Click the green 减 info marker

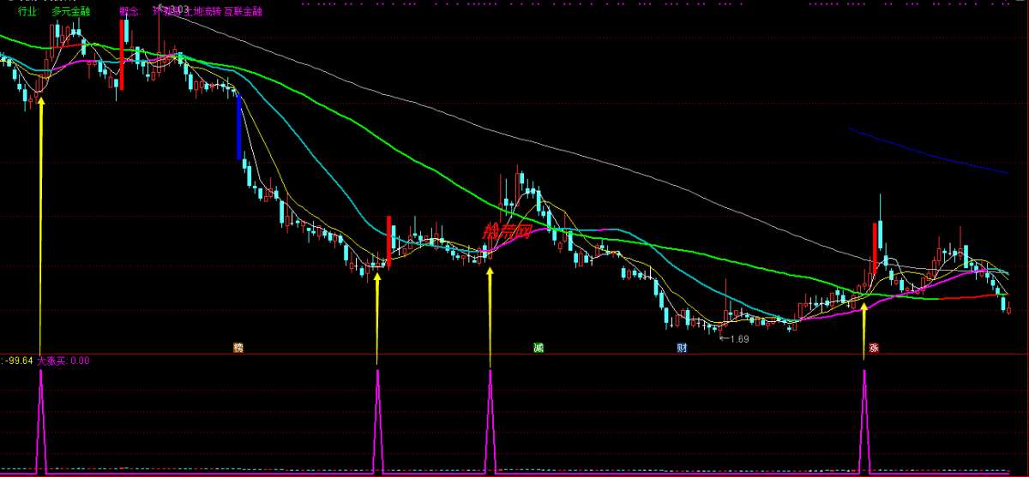tap(538, 348)
